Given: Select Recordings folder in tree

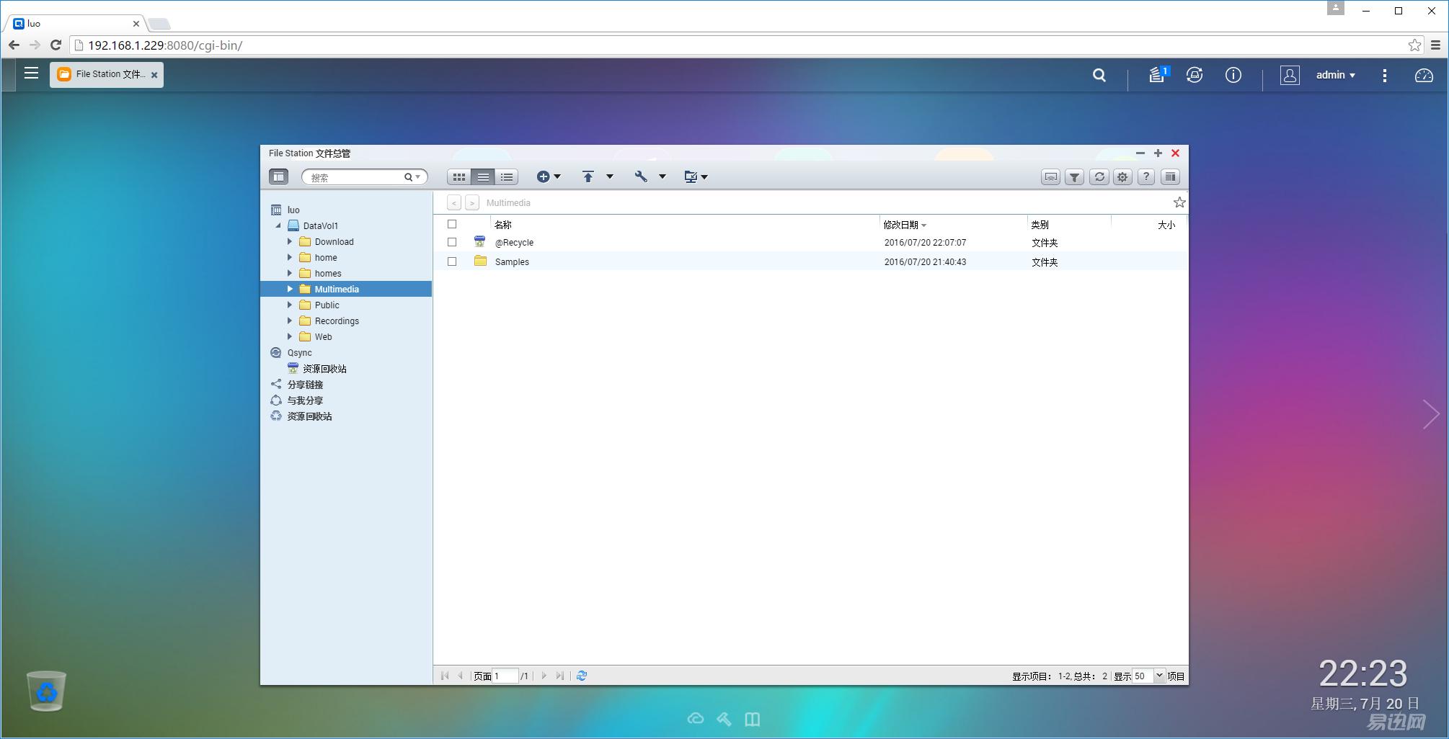Looking at the screenshot, I should [x=337, y=321].
